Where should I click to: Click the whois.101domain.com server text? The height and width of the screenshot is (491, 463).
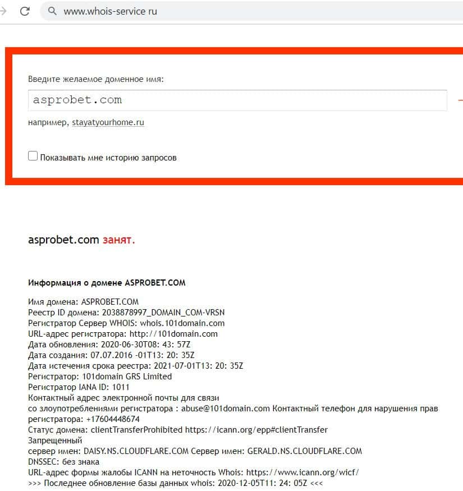pyautogui.click(x=182, y=323)
